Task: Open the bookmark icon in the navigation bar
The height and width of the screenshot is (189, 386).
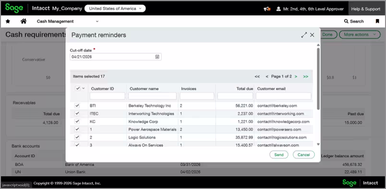Action: (x=377, y=22)
